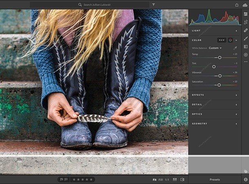
Task: Switch zoom to Fill view
Action: point(160,180)
